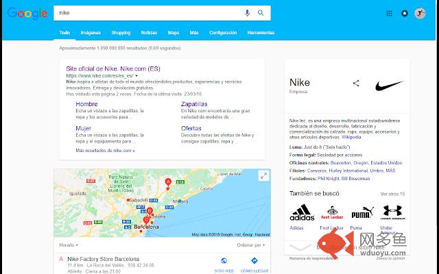
Task: Open the Under Armour logo thumbnail
Action: [392, 212]
